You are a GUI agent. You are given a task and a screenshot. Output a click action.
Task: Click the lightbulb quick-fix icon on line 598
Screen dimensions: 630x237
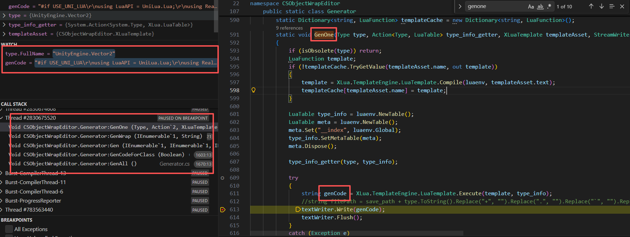[x=254, y=90]
